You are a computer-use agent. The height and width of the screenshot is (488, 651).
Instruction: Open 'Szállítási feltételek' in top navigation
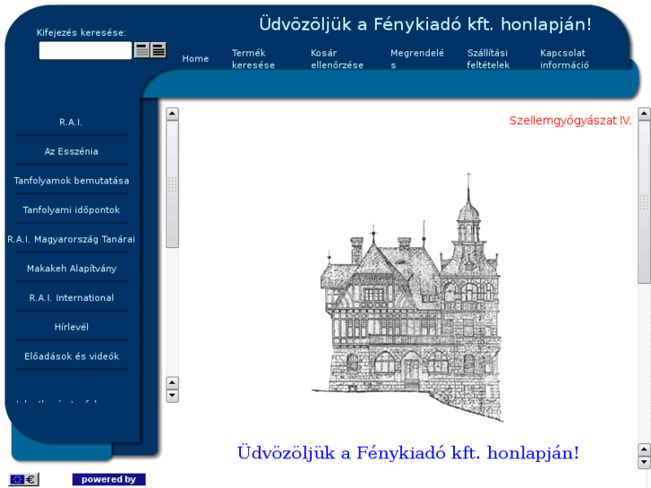(488, 59)
